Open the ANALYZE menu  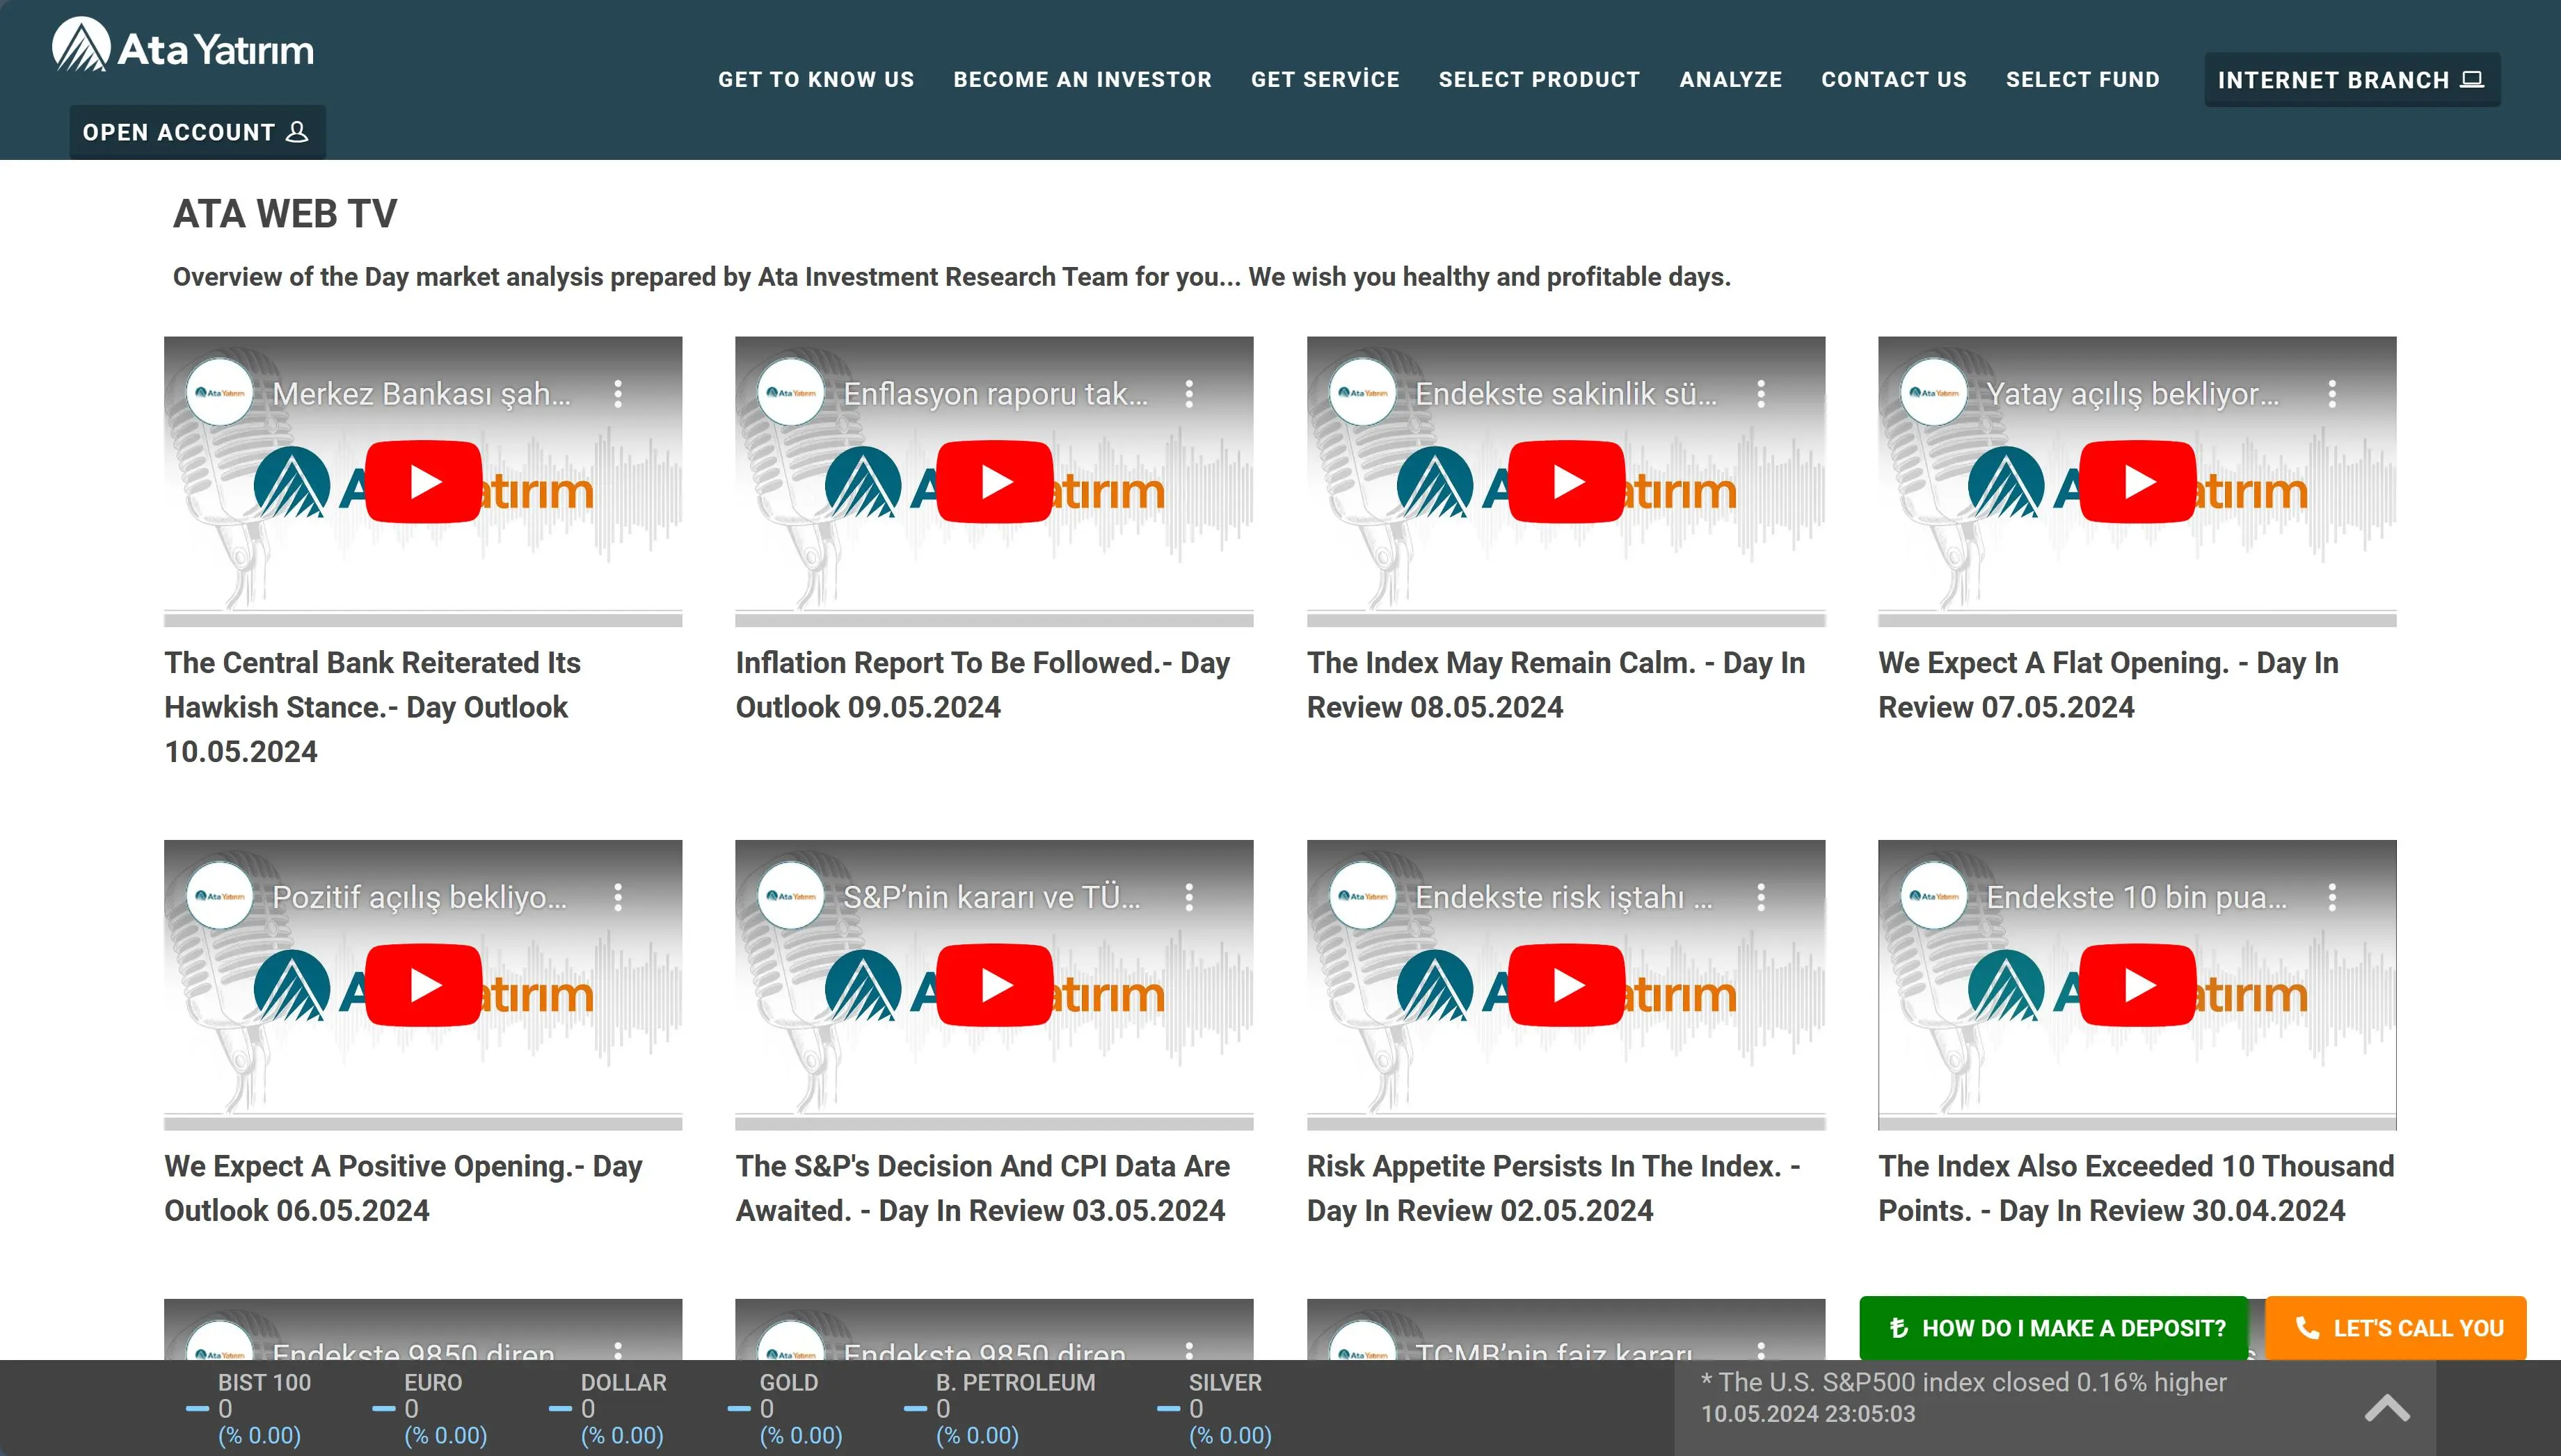point(1731,80)
